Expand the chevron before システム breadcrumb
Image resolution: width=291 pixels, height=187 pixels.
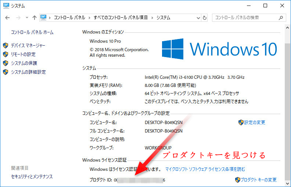152,18
